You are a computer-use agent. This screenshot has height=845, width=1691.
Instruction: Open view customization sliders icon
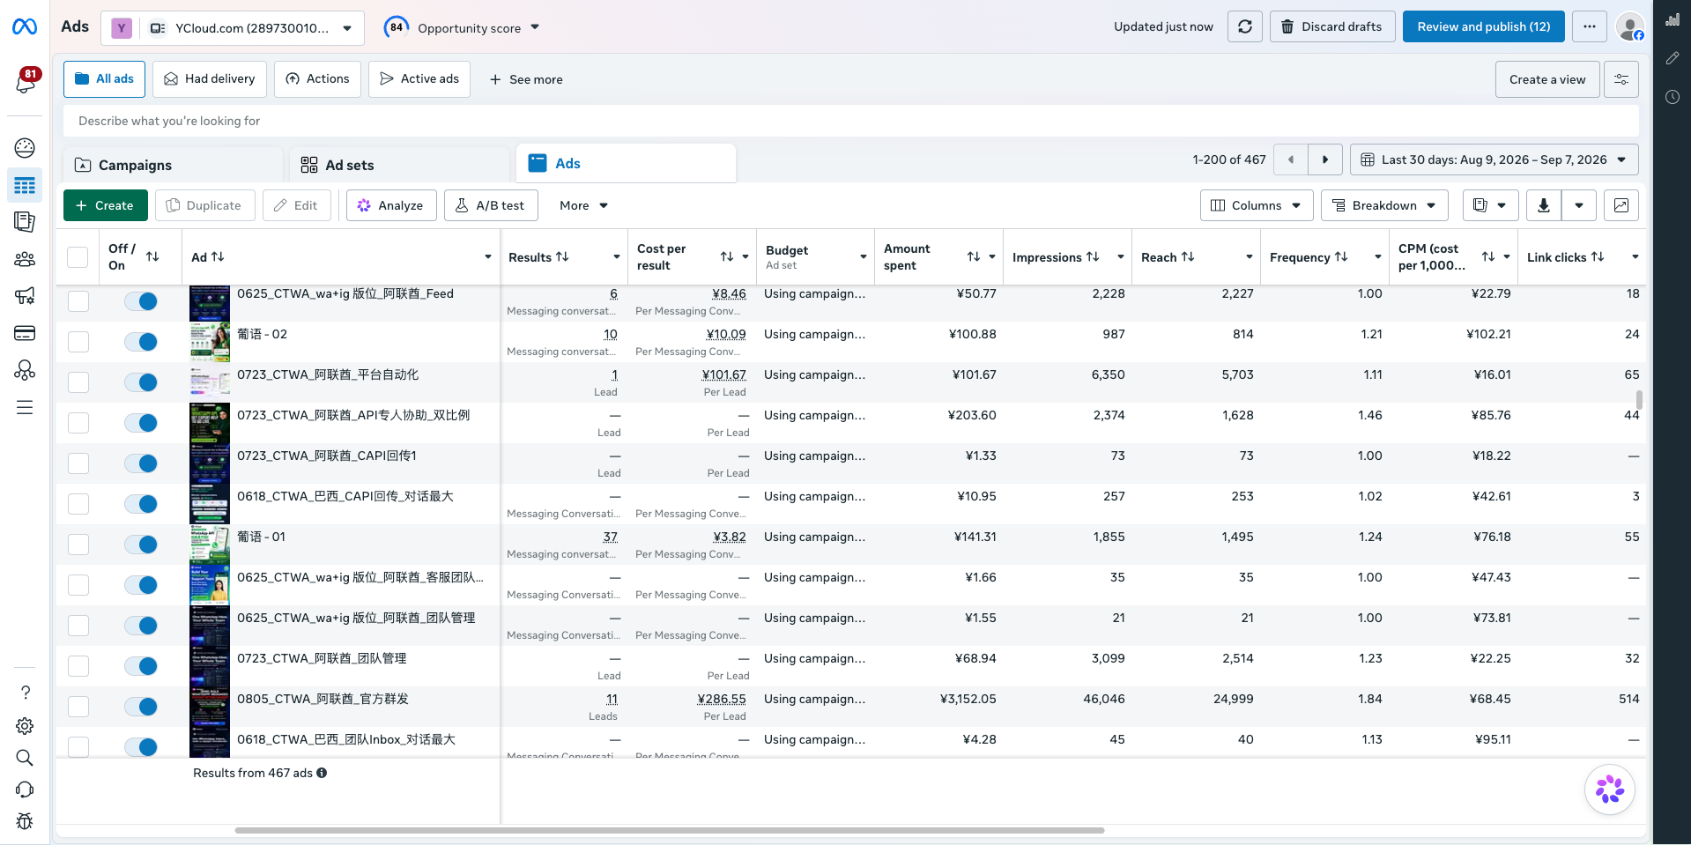point(1621,79)
